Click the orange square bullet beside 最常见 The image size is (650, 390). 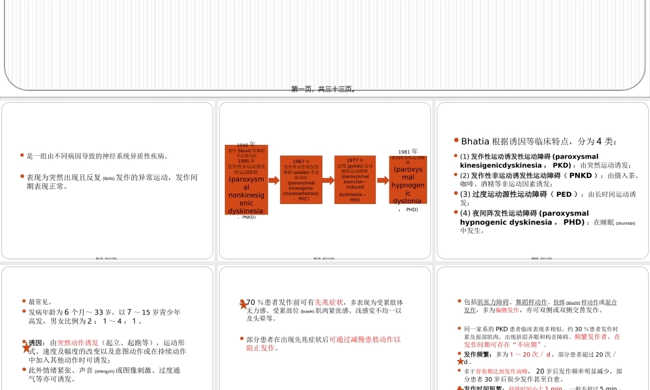click(x=24, y=301)
